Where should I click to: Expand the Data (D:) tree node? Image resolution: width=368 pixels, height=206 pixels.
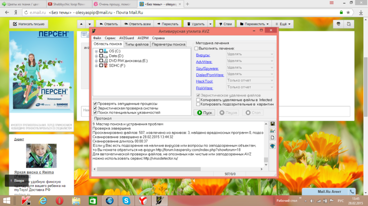(x=96, y=56)
